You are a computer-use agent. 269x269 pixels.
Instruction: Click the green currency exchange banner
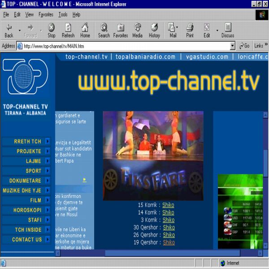(240, 211)
